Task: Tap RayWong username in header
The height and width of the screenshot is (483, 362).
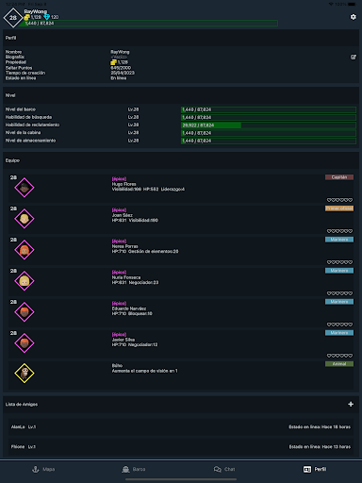Action: pos(36,11)
